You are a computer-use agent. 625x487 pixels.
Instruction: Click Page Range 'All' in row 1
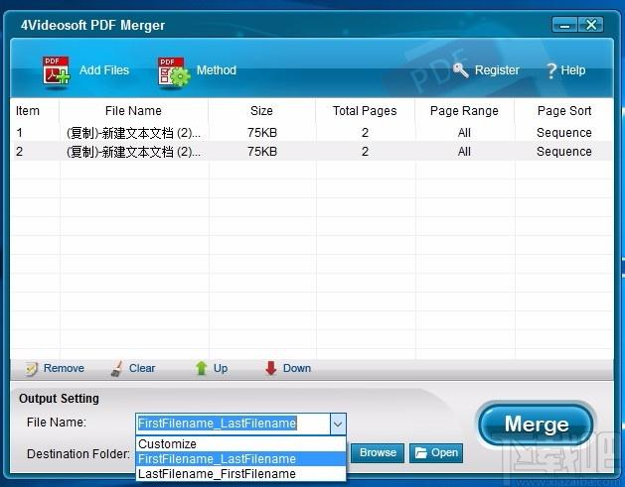464,133
